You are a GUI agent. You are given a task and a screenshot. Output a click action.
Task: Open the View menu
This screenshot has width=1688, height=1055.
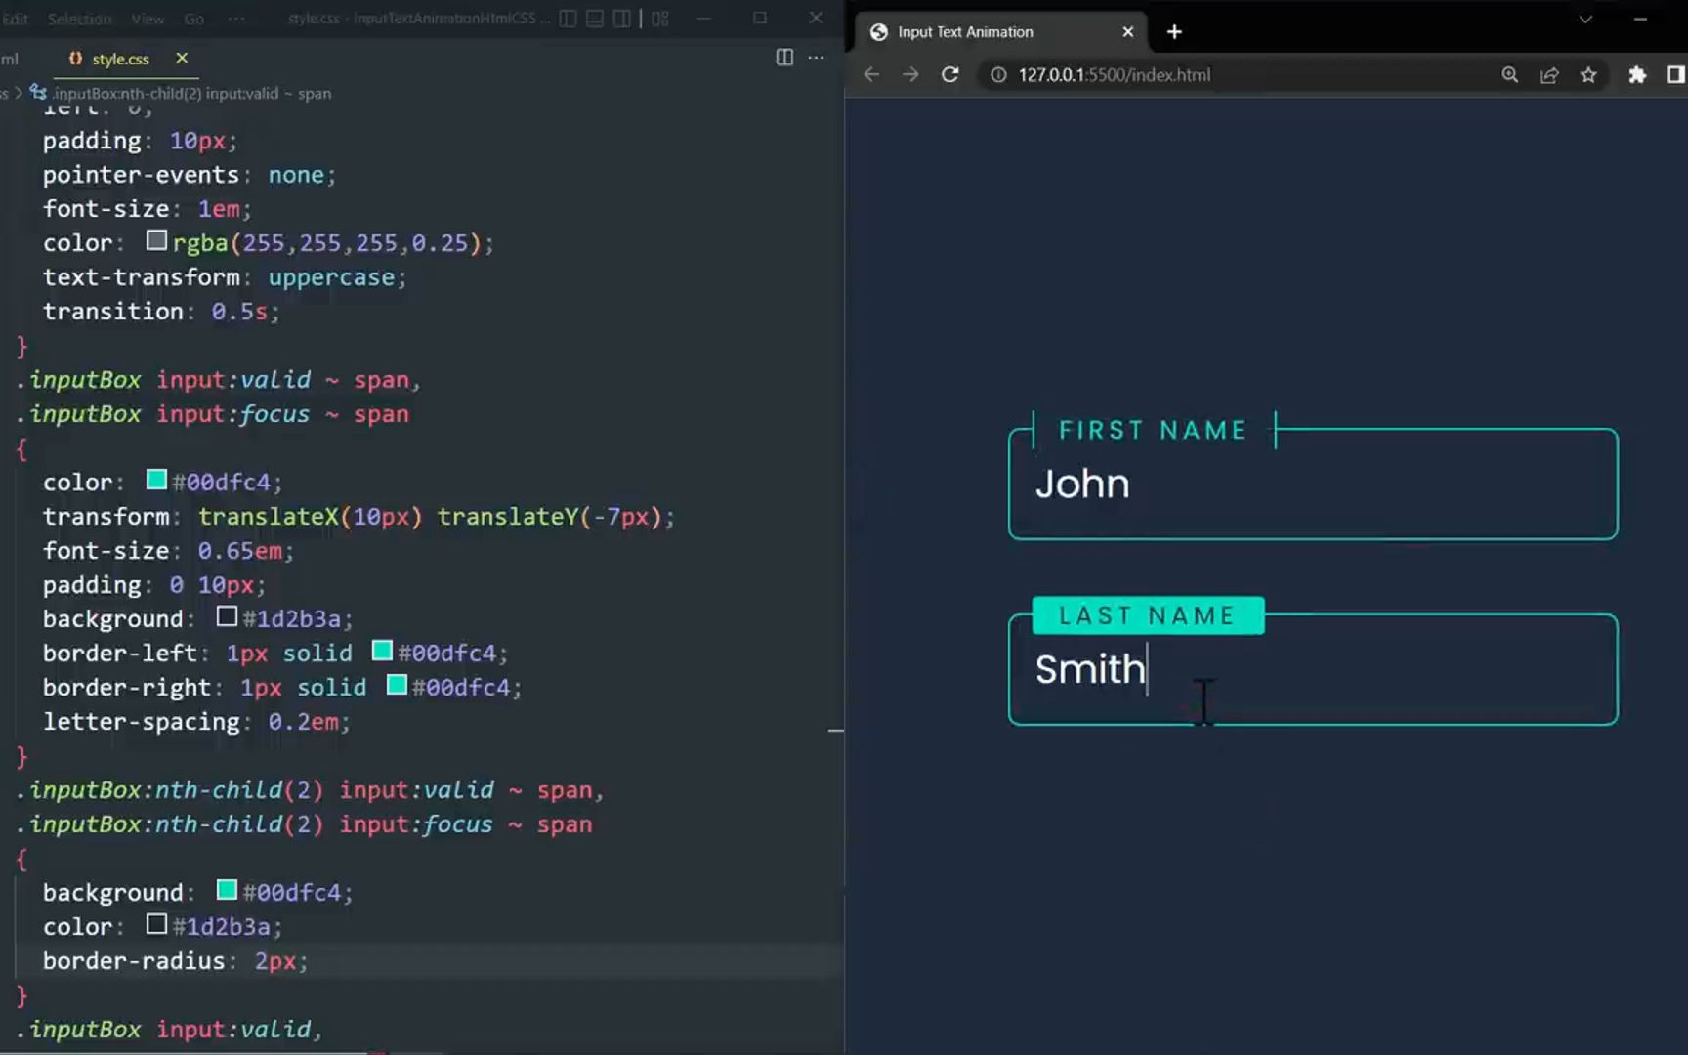[x=148, y=19]
